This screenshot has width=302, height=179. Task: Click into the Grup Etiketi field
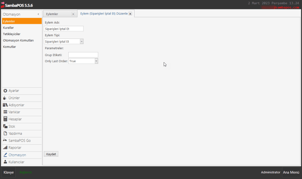(x=83, y=55)
